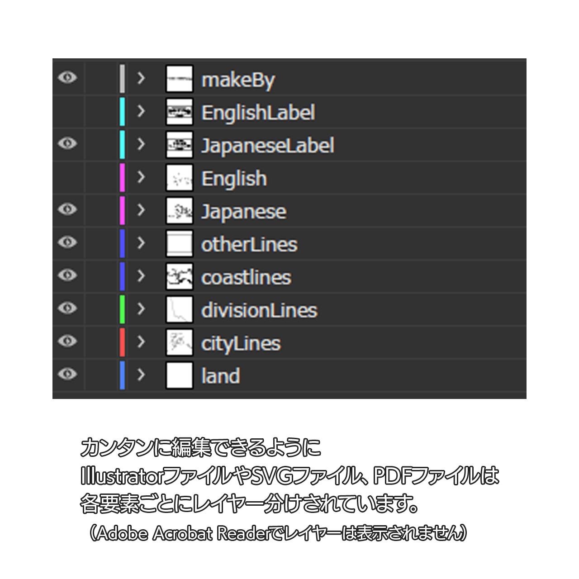The image size is (579, 579).
Task: Click the EnglishLabel layer thumbnail
Action: 179,112
